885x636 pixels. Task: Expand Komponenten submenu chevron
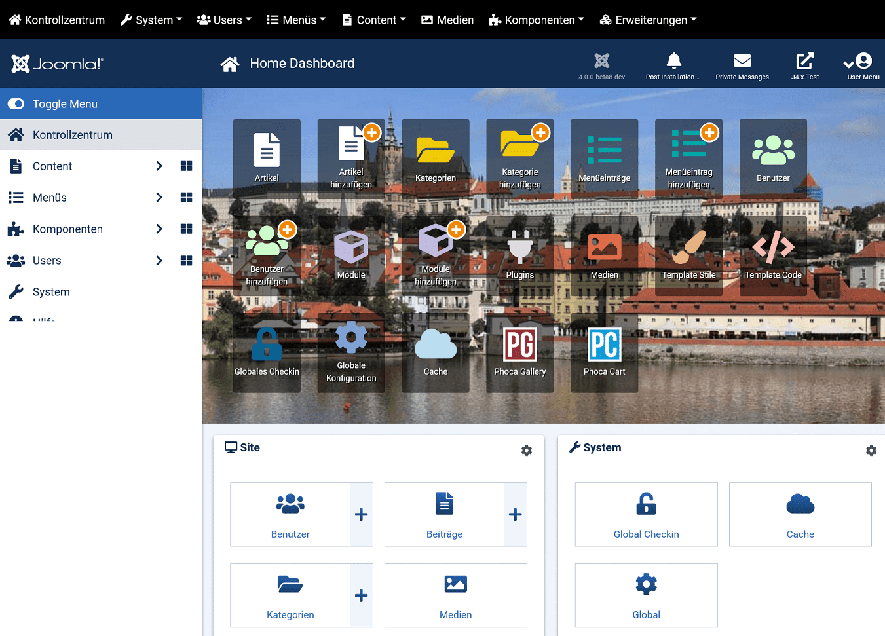point(159,229)
